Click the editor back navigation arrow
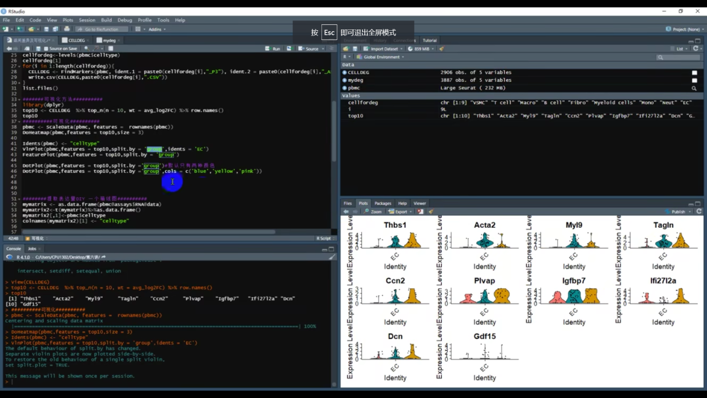This screenshot has width=707, height=398. click(9, 48)
